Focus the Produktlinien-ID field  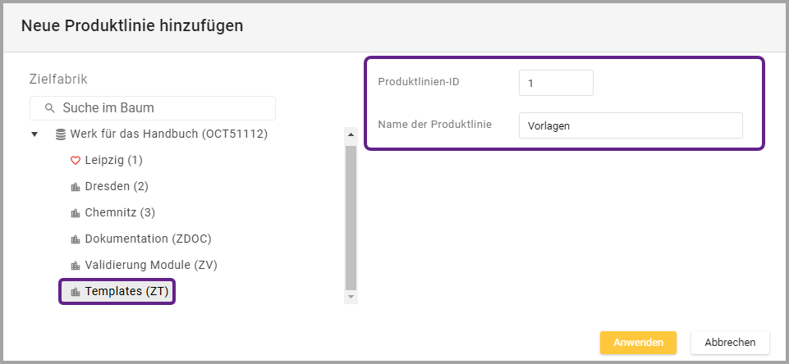pyautogui.click(x=555, y=83)
